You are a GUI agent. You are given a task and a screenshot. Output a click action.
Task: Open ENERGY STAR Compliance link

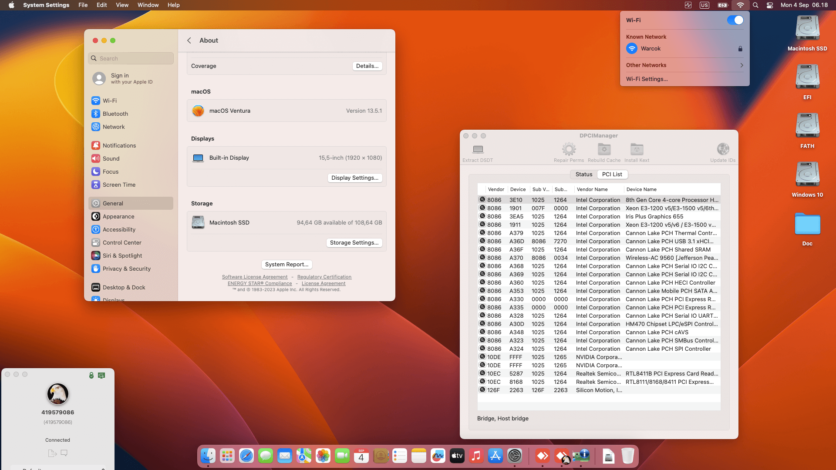(x=260, y=283)
